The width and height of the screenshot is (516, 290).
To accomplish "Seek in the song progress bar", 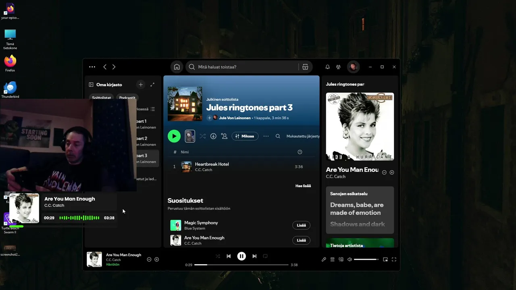I will (x=241, y=265).
